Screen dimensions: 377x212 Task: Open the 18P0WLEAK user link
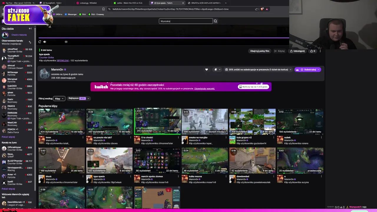point(62,61)
